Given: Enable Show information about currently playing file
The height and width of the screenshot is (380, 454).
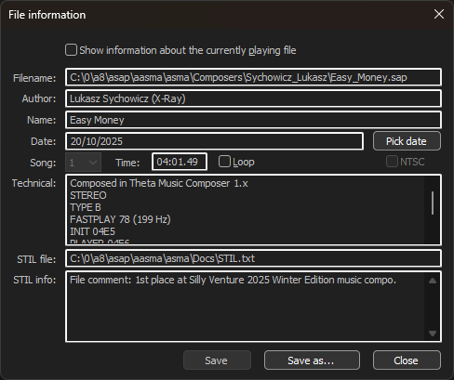Looking at the screenshot, I should tap(71, 50).
